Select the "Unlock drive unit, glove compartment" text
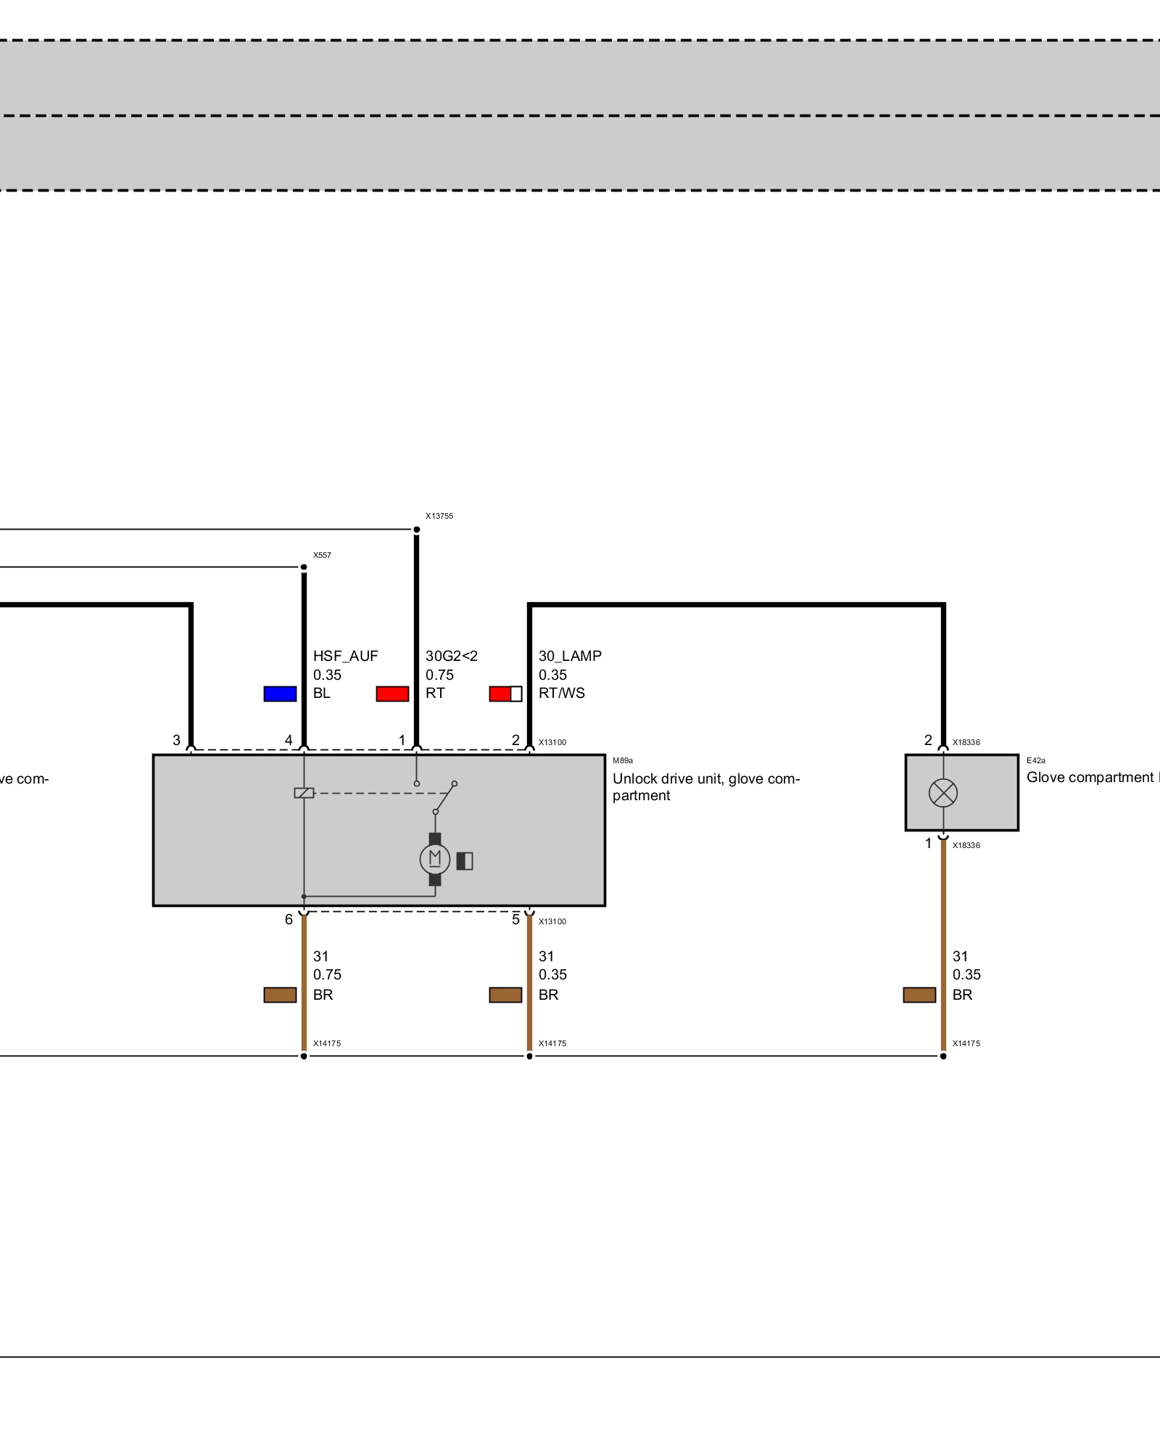Image resolution: width=1160 pixels, height=1451 pixels. point(705,786)
